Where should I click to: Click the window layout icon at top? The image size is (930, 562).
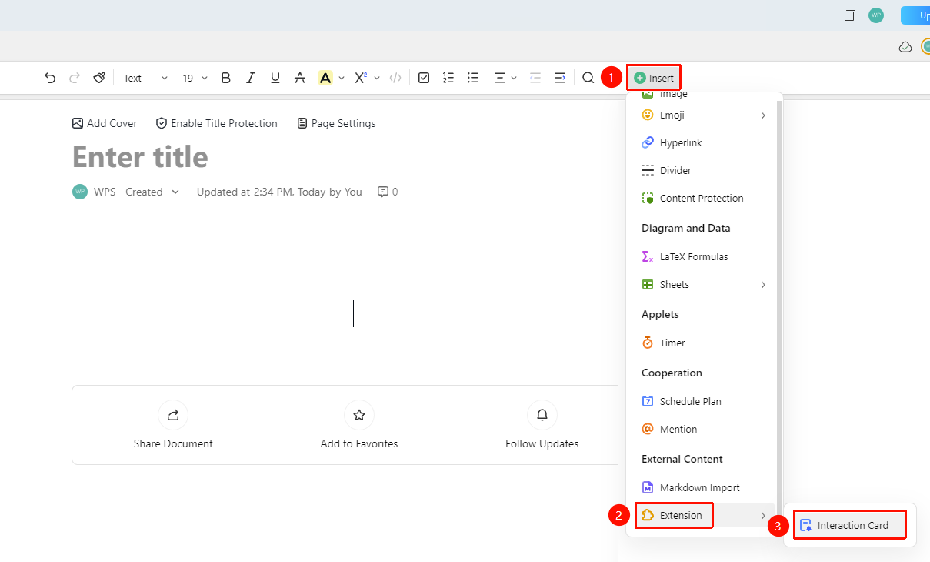(x=850, y=15)
